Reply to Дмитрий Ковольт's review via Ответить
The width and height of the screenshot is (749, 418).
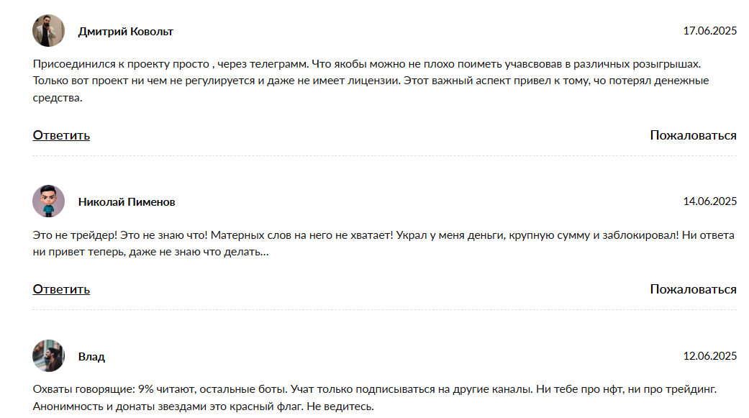coord(61,136)
